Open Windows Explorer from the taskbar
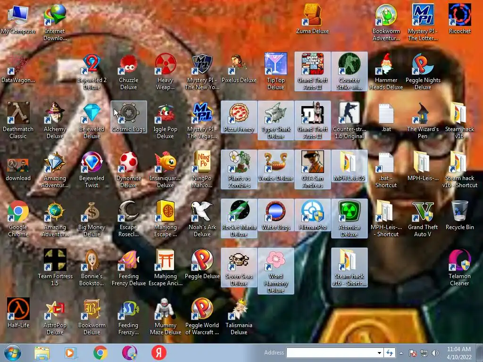 pyautogui.click(x=42, y=353)
